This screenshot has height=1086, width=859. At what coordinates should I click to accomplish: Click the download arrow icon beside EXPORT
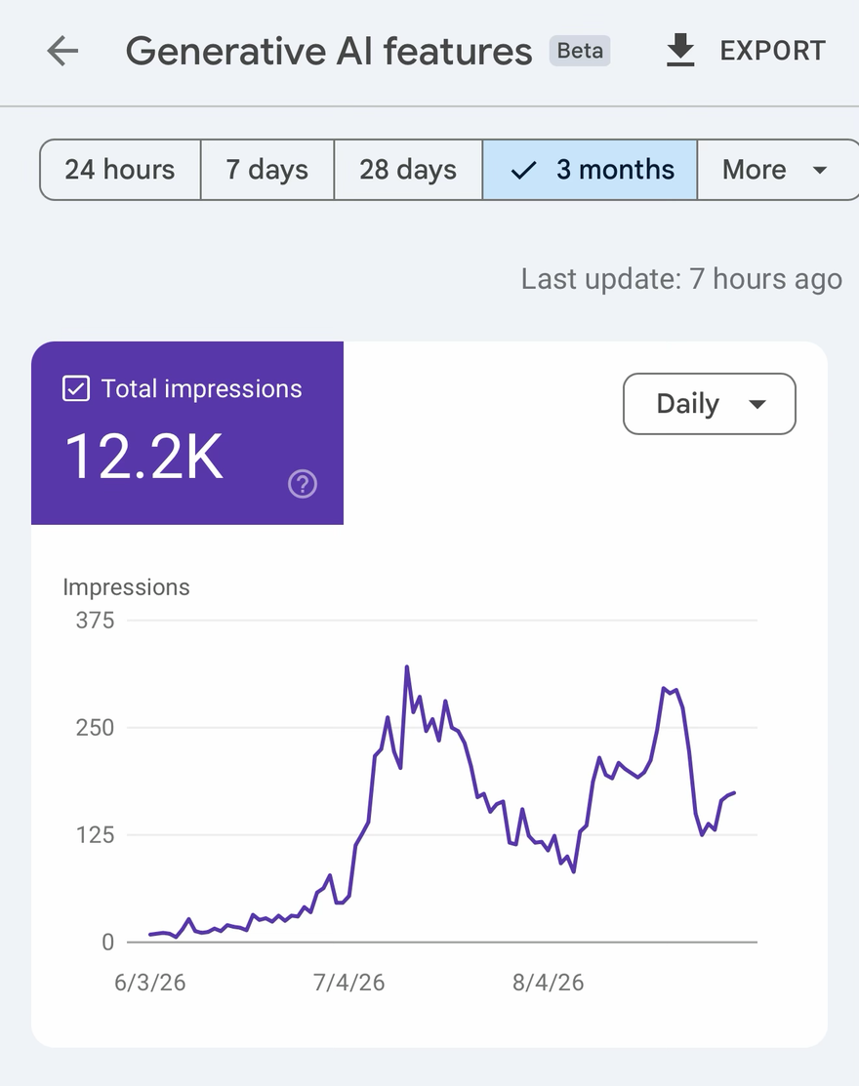pyautogui.click(x=680, y=51)
